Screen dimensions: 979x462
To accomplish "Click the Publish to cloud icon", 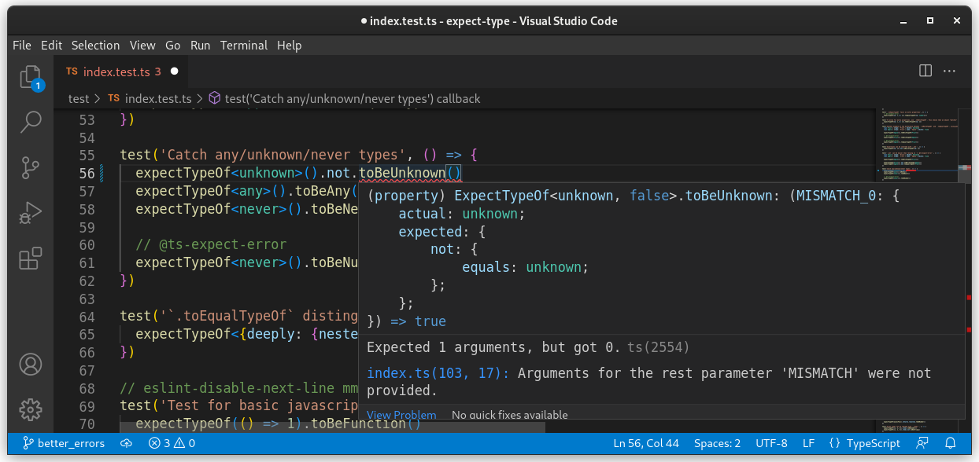I will pyautogui.click(x=126, y=443).
